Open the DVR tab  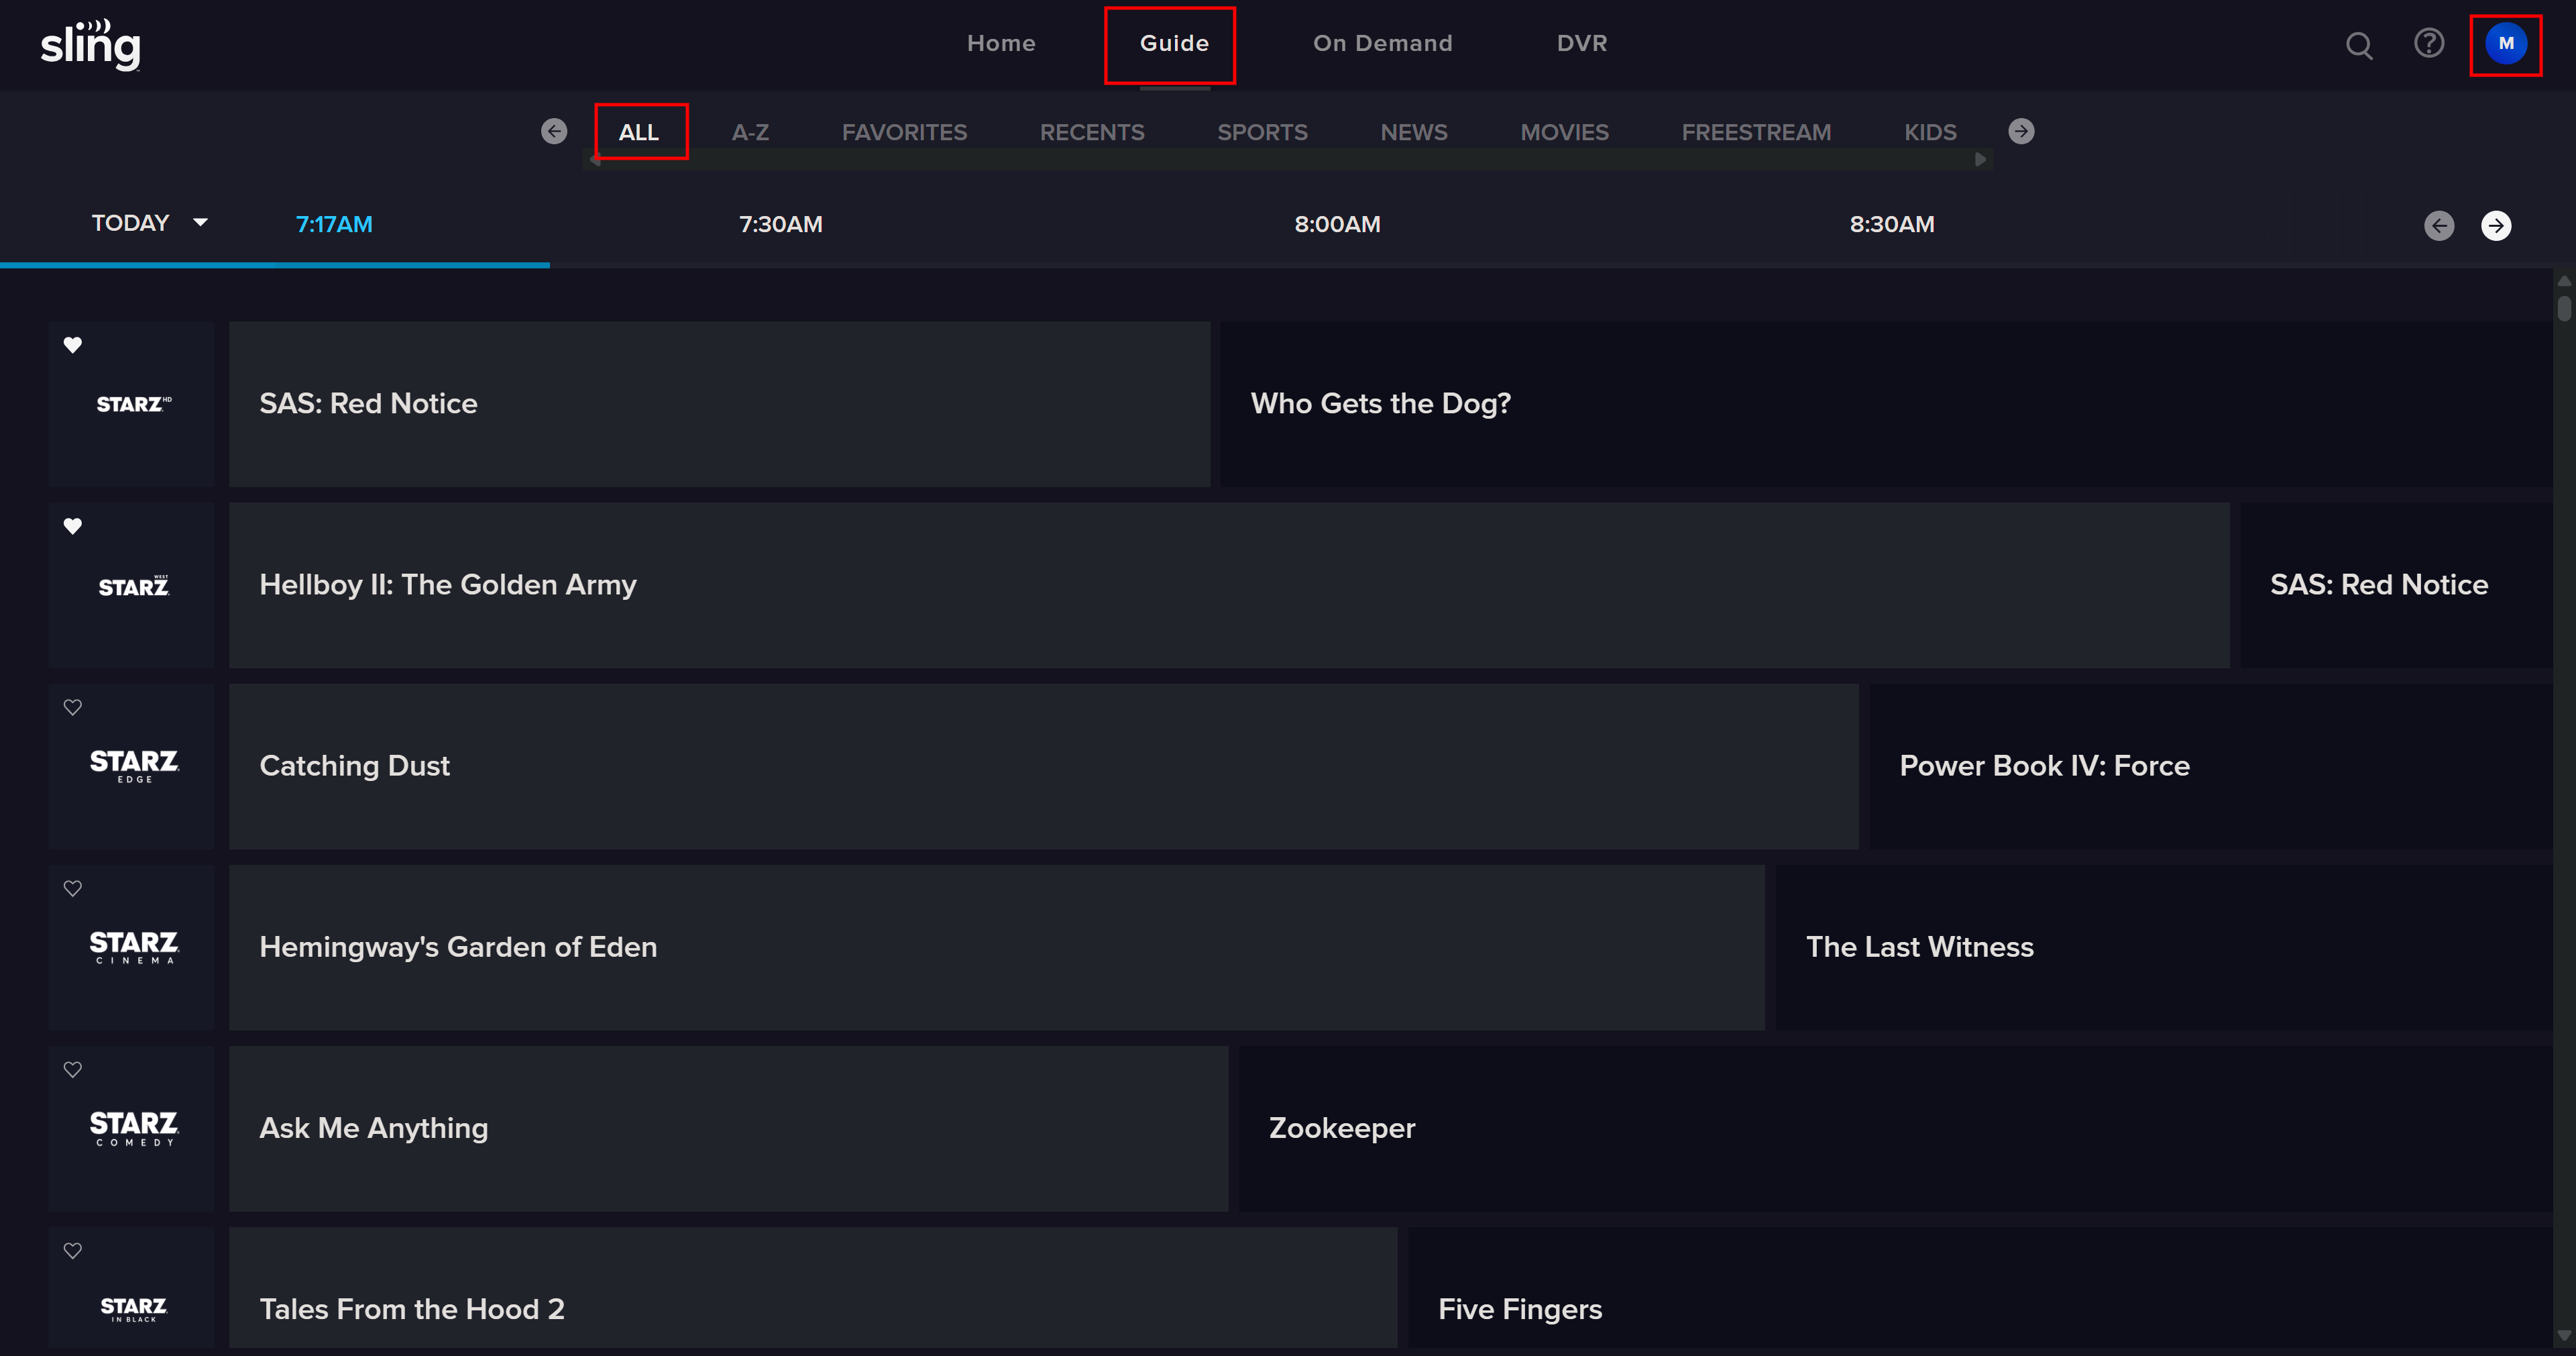[x=1581, y=43]
